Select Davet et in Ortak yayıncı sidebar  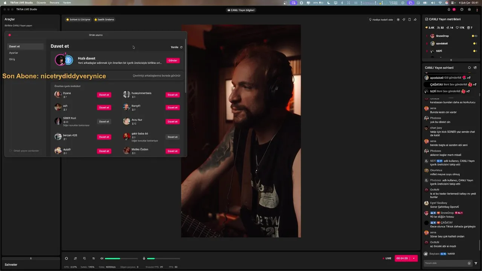tap(26, 47)
